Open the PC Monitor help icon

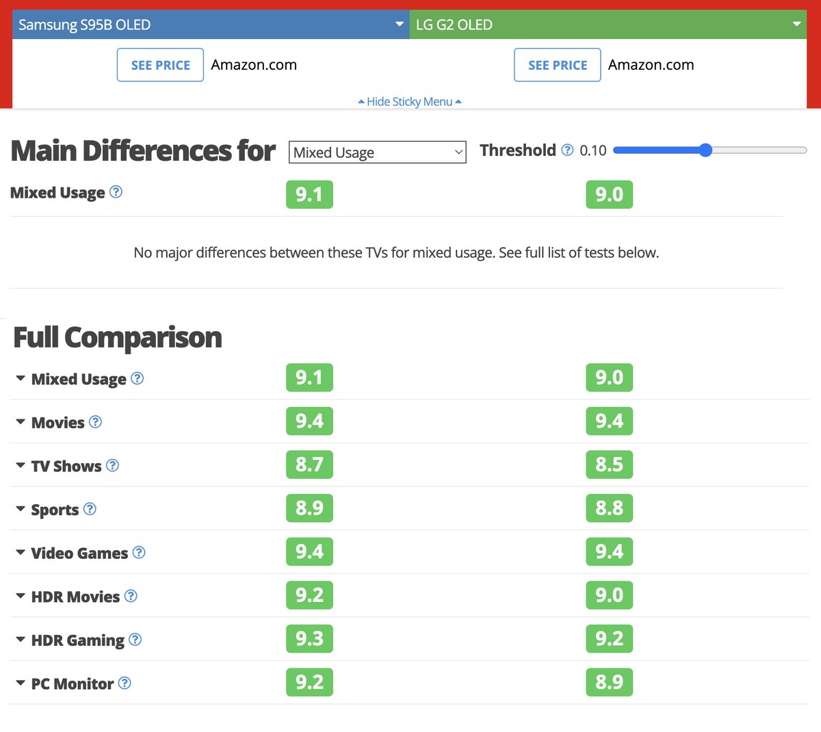coord(125,683)
